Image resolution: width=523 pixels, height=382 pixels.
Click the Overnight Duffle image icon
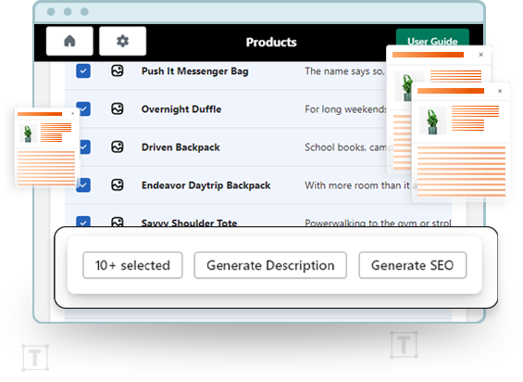[117, 109]
